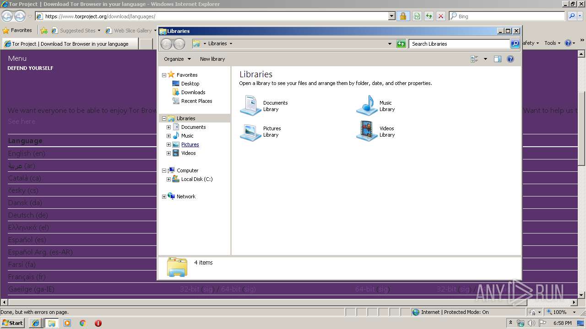
Task: Click the IE vertical scrollbar
Action: pyautogui.click(x=581, y=175)
